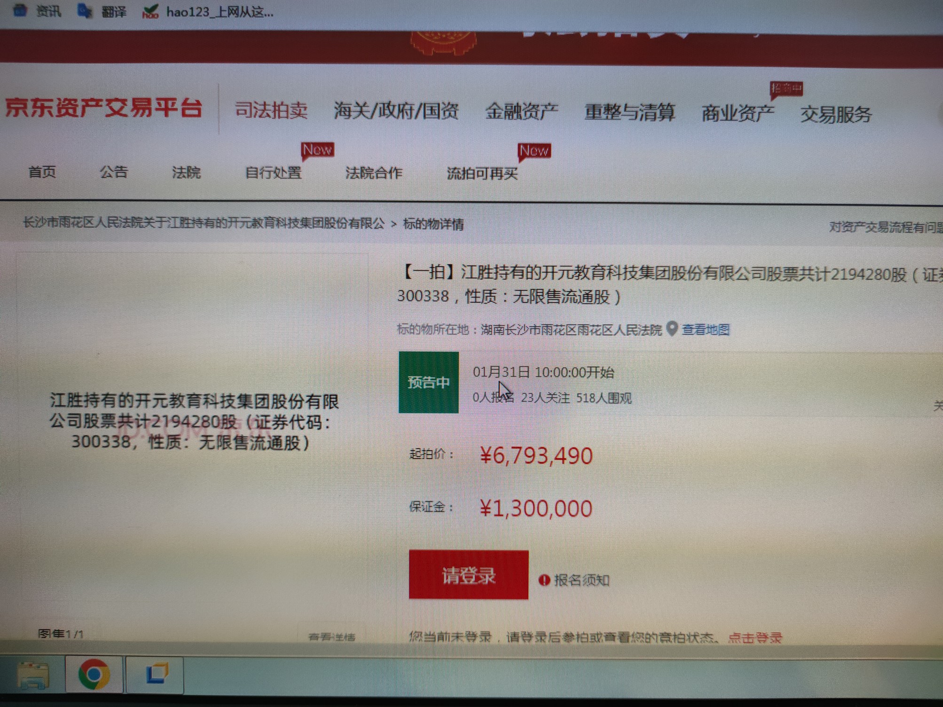
Task: Select 海关/政府/国资 in the navigation
Action: coord(396,111)
